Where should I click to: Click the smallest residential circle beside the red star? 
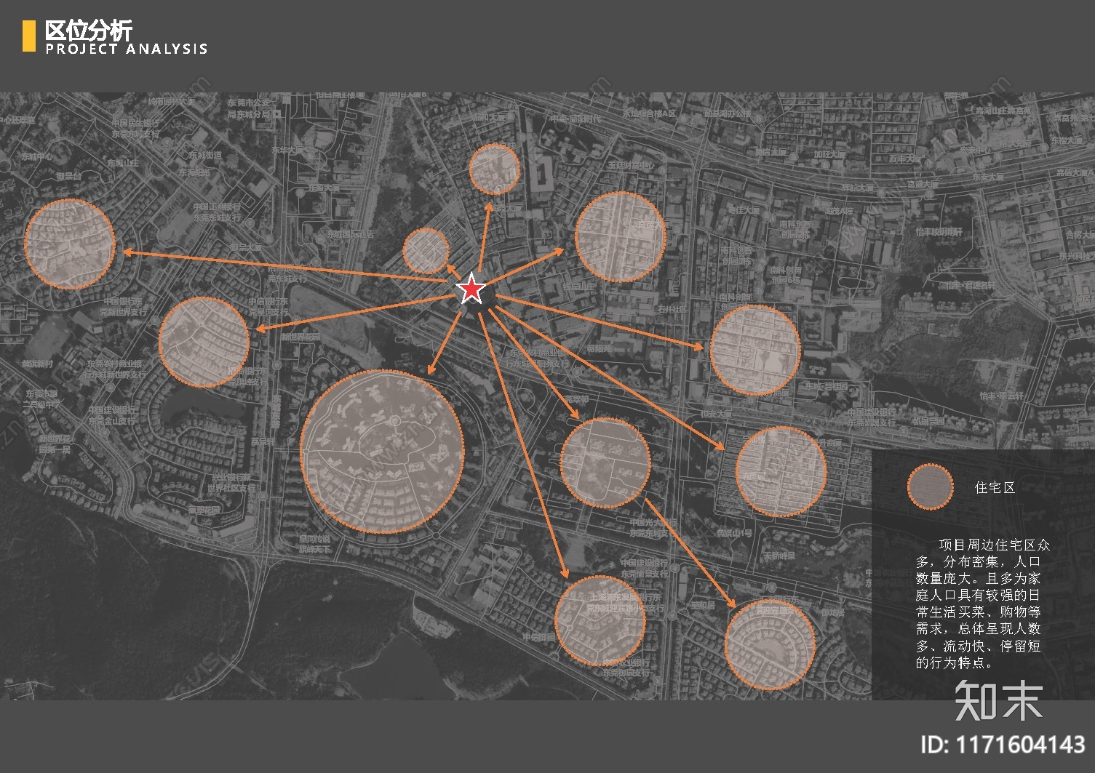tap(426, 251)
